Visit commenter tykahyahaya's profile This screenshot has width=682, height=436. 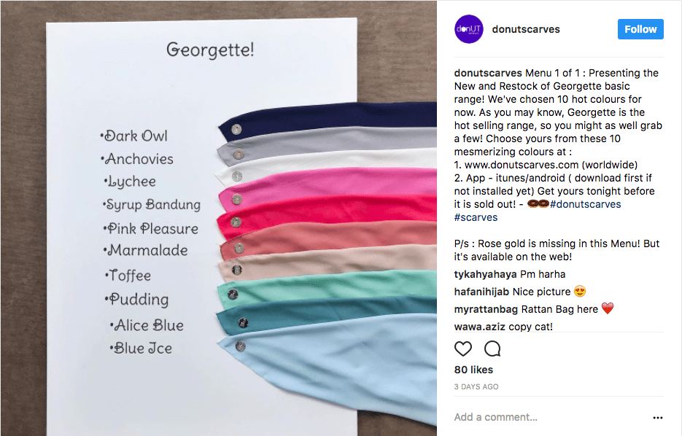(485, 274)
